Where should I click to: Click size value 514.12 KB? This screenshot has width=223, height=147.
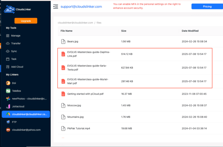[127, 54]
